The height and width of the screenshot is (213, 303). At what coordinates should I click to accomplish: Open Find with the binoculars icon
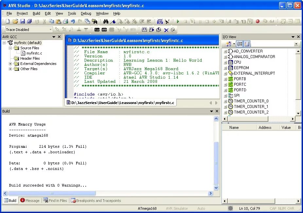click(x=106, y=22)
